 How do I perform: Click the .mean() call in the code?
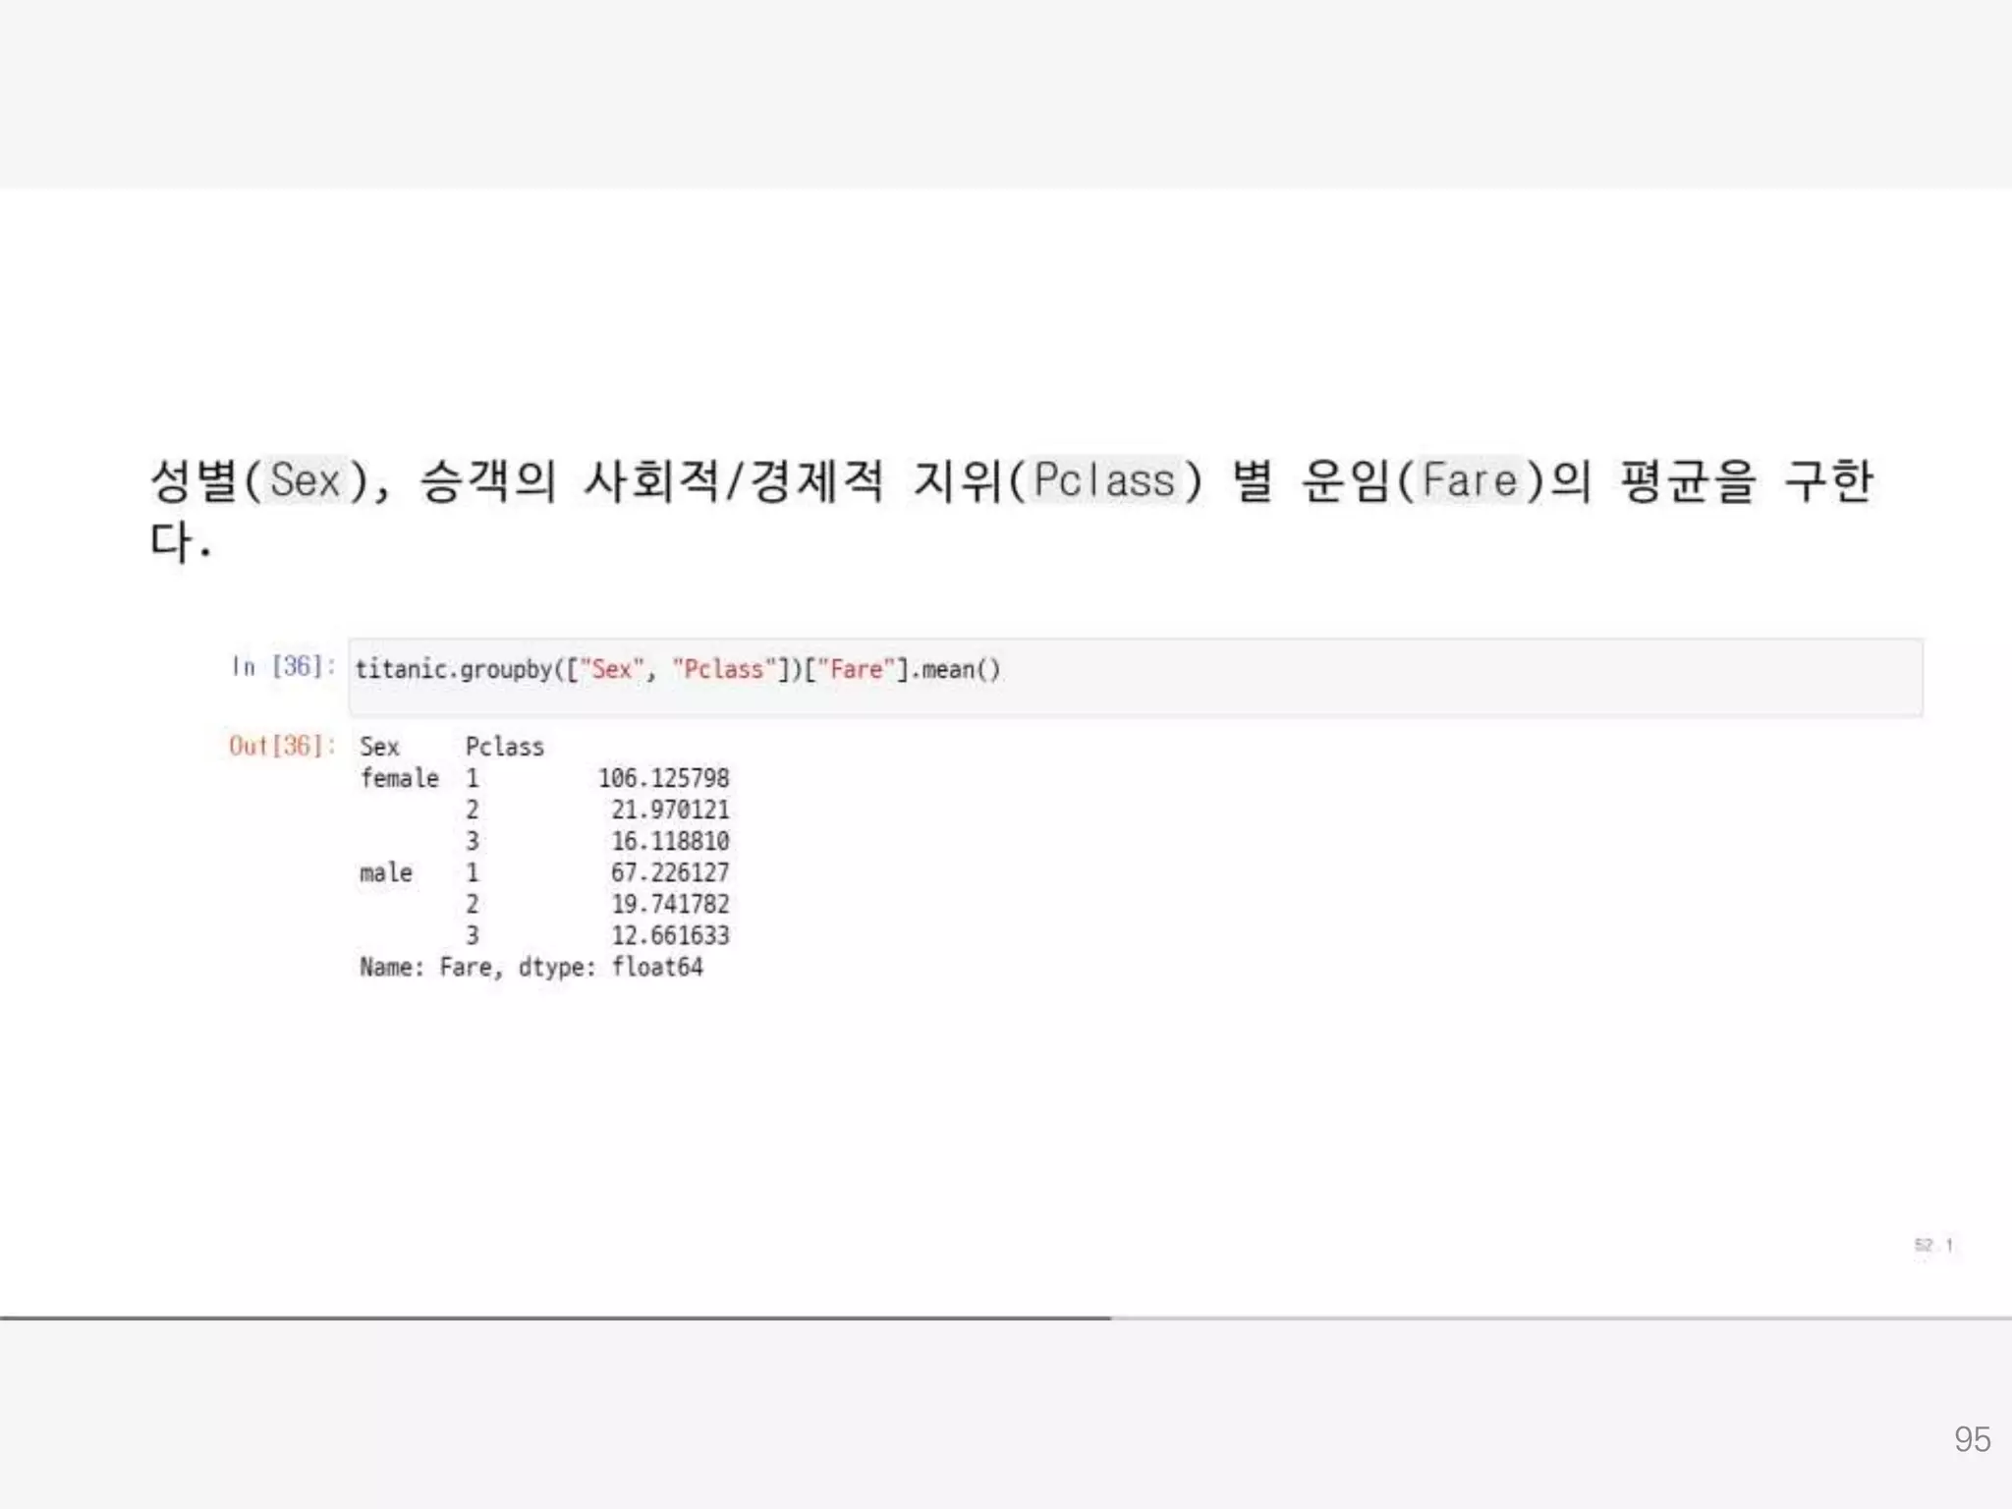click(958, 670)
